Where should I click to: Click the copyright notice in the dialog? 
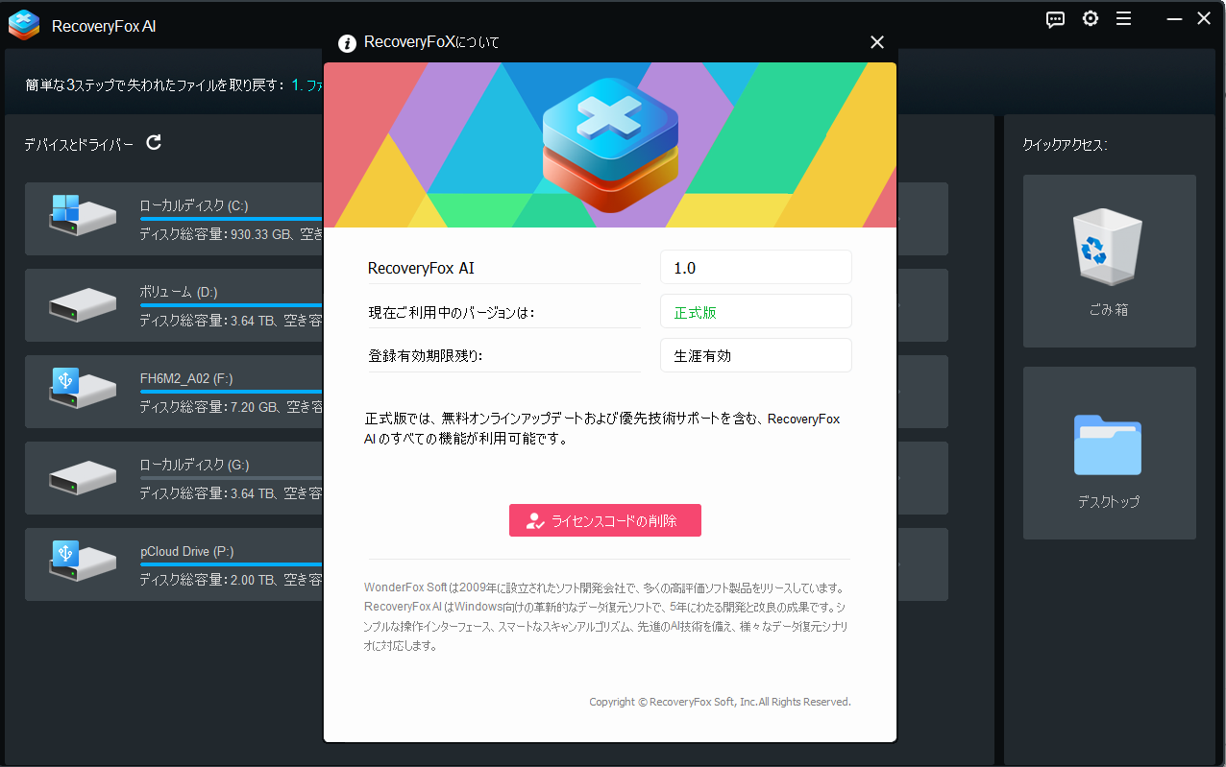720,702
